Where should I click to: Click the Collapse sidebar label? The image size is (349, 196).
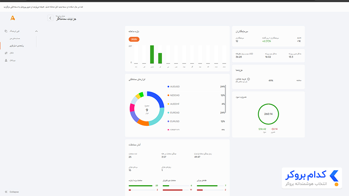coord(14,192)
